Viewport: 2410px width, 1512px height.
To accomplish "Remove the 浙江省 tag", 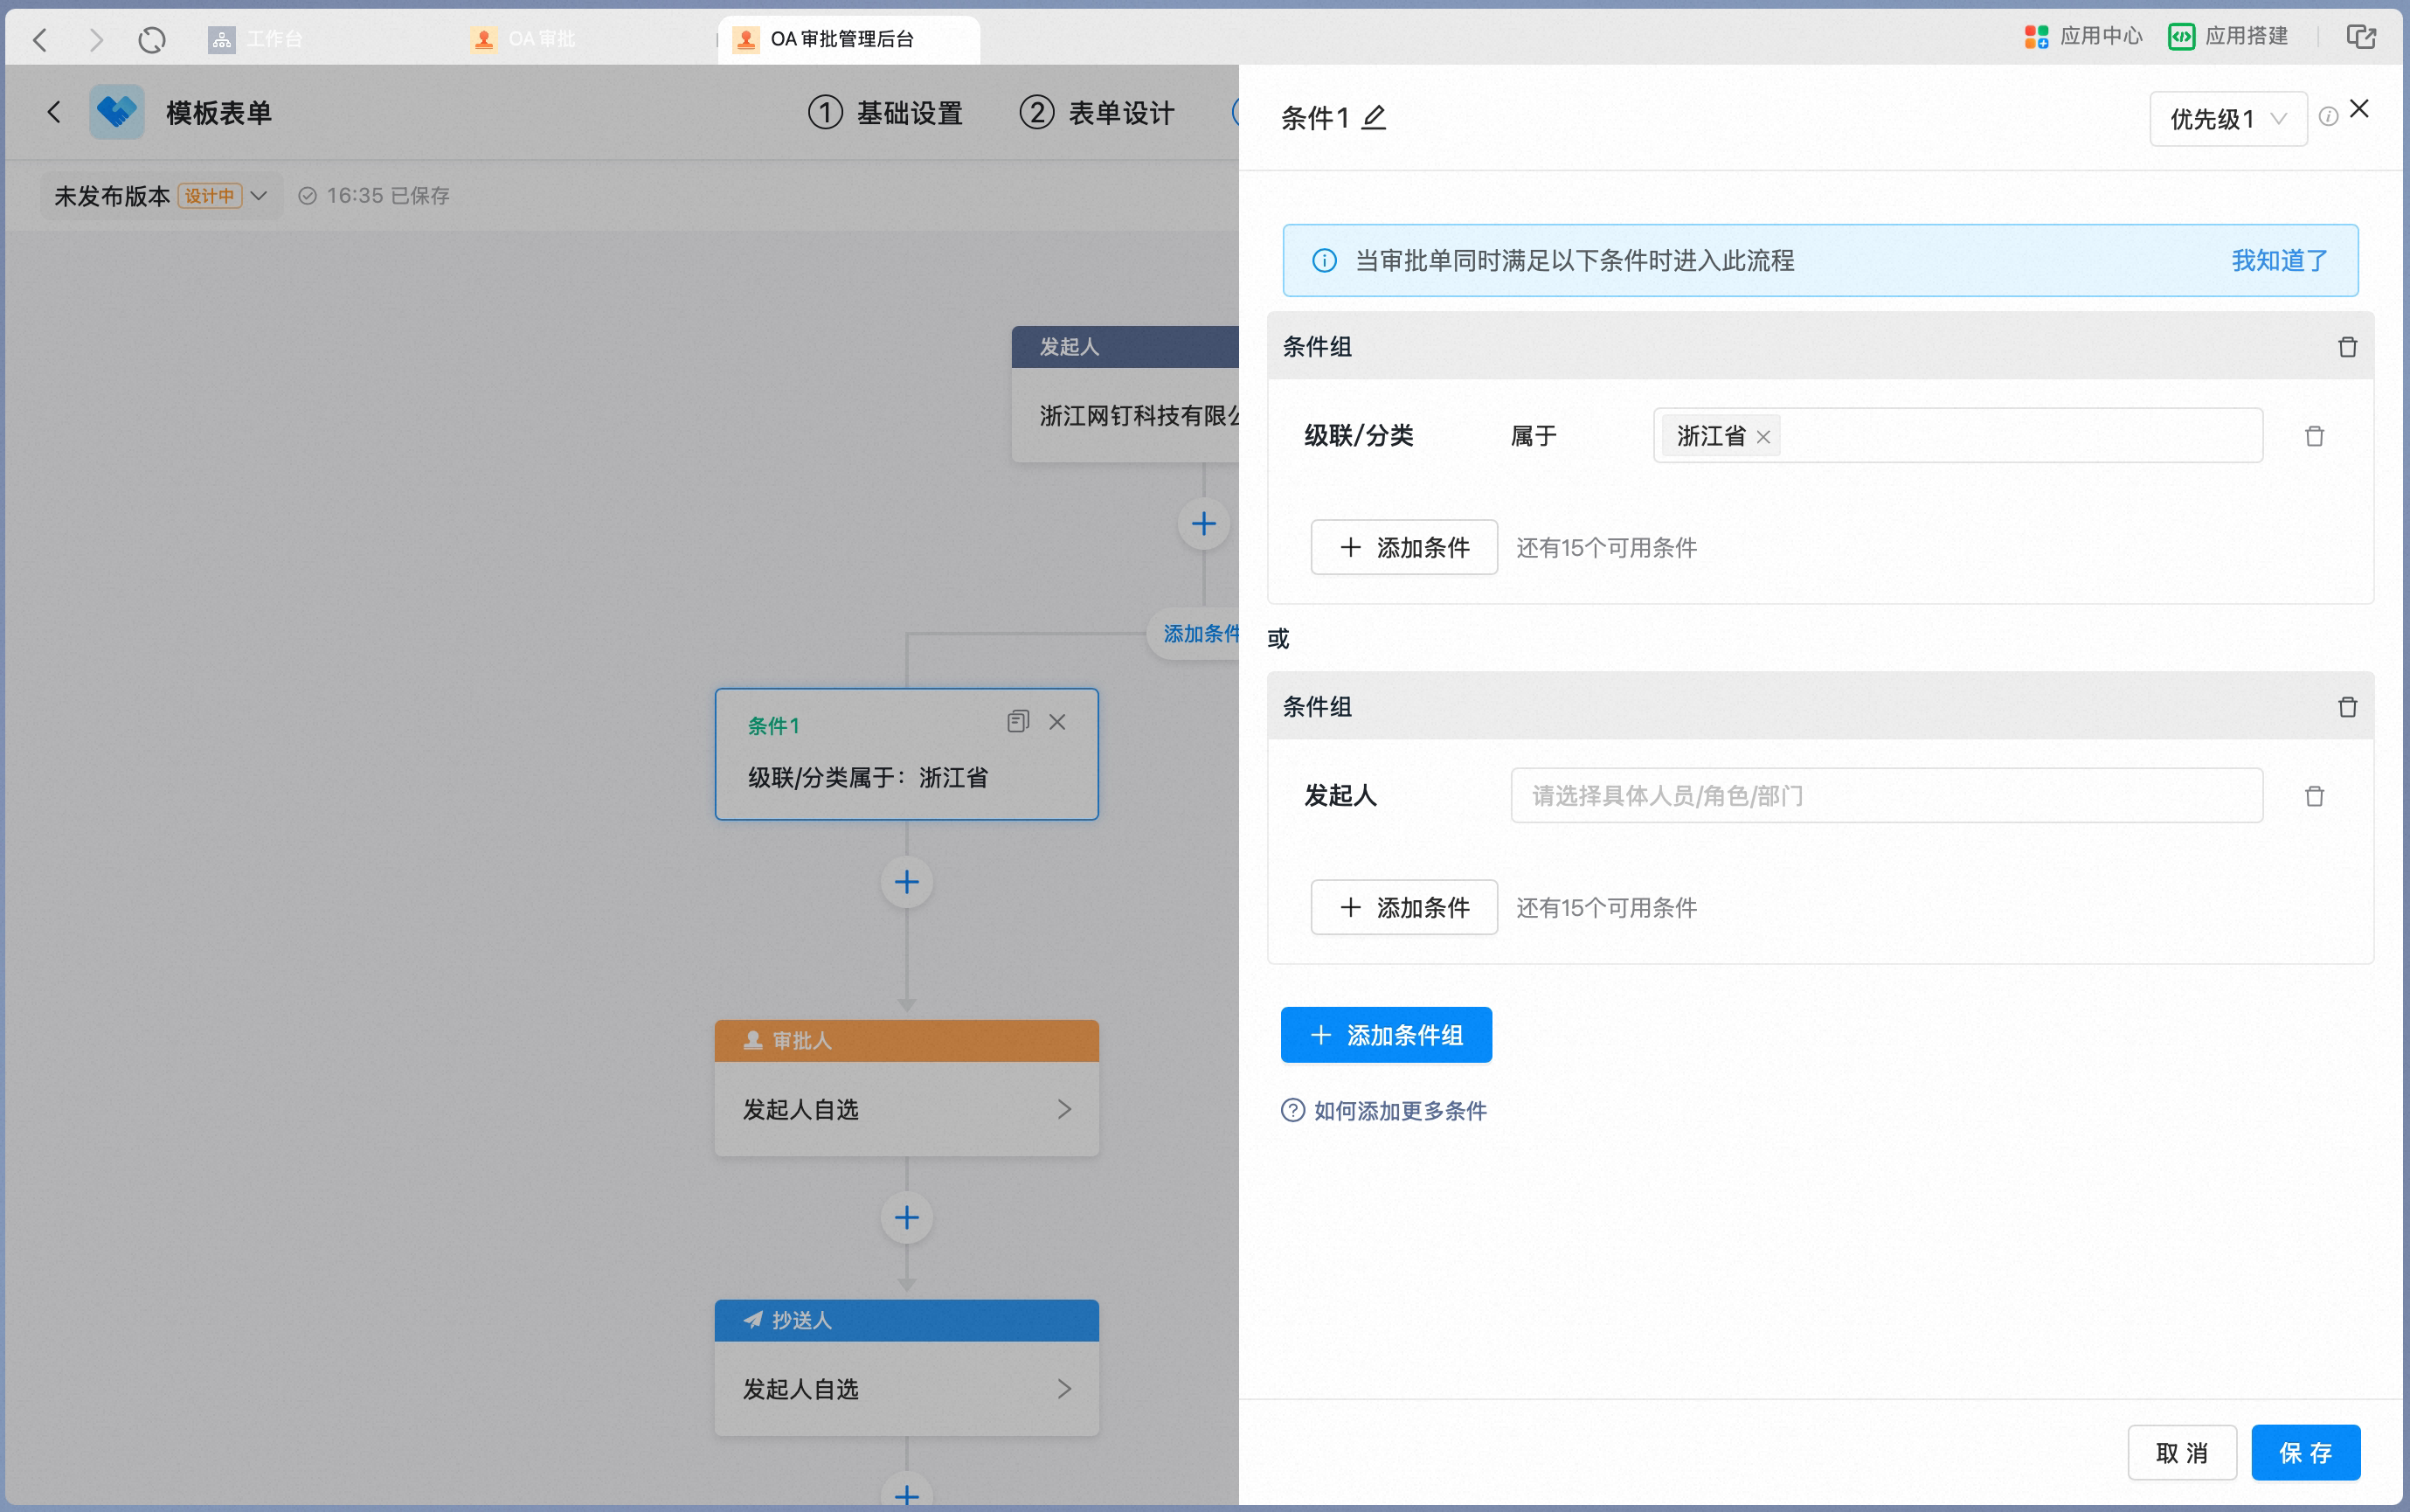I will [x=1763, y=437].
